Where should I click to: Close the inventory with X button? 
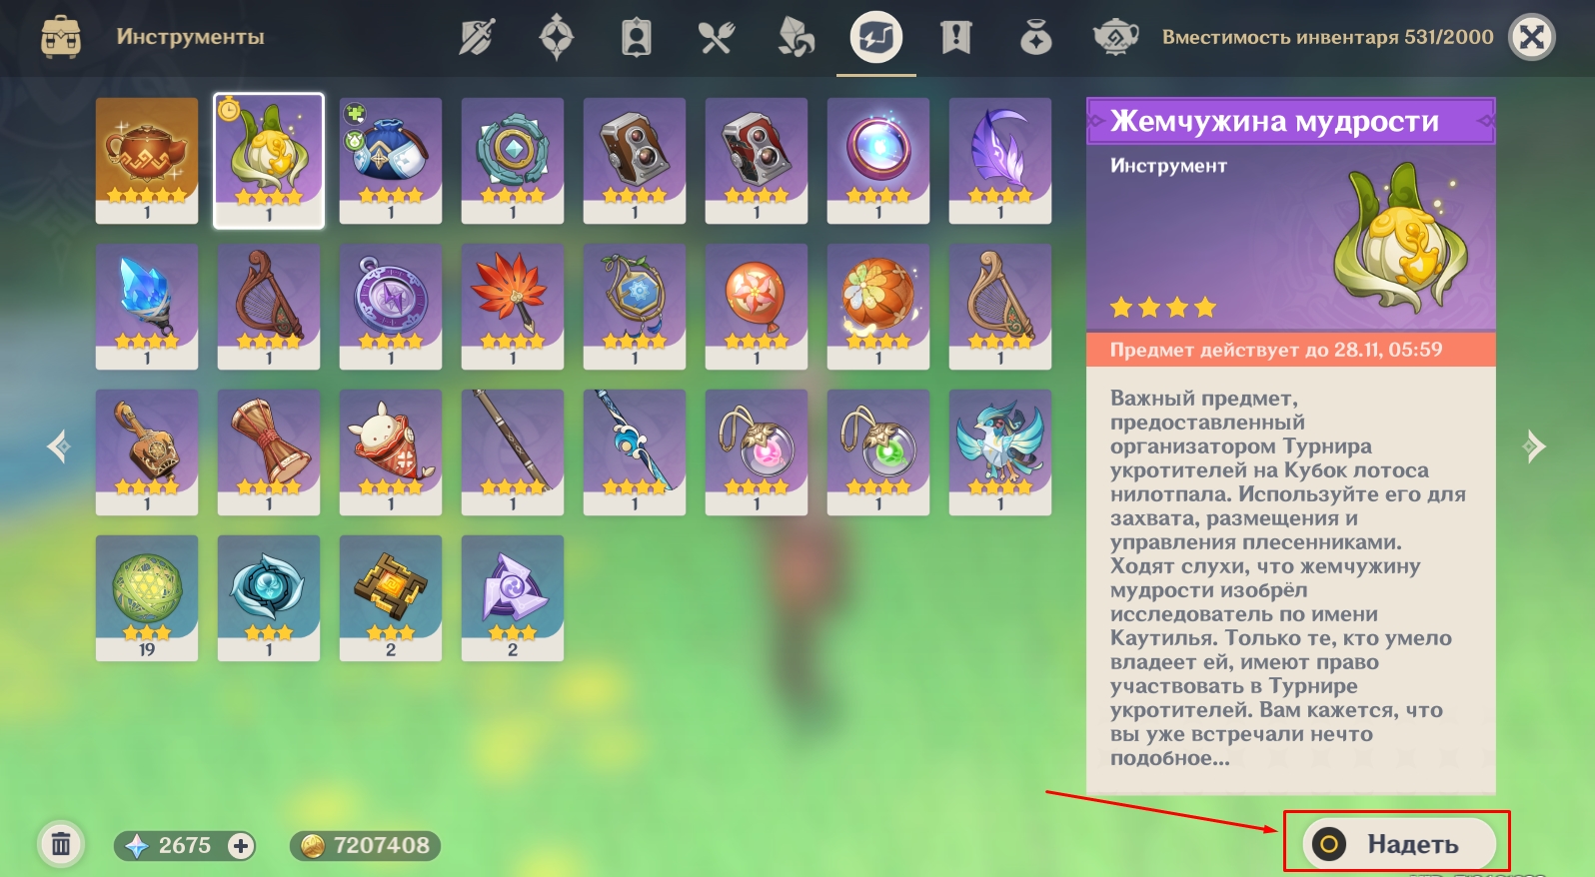[1531, 38]
